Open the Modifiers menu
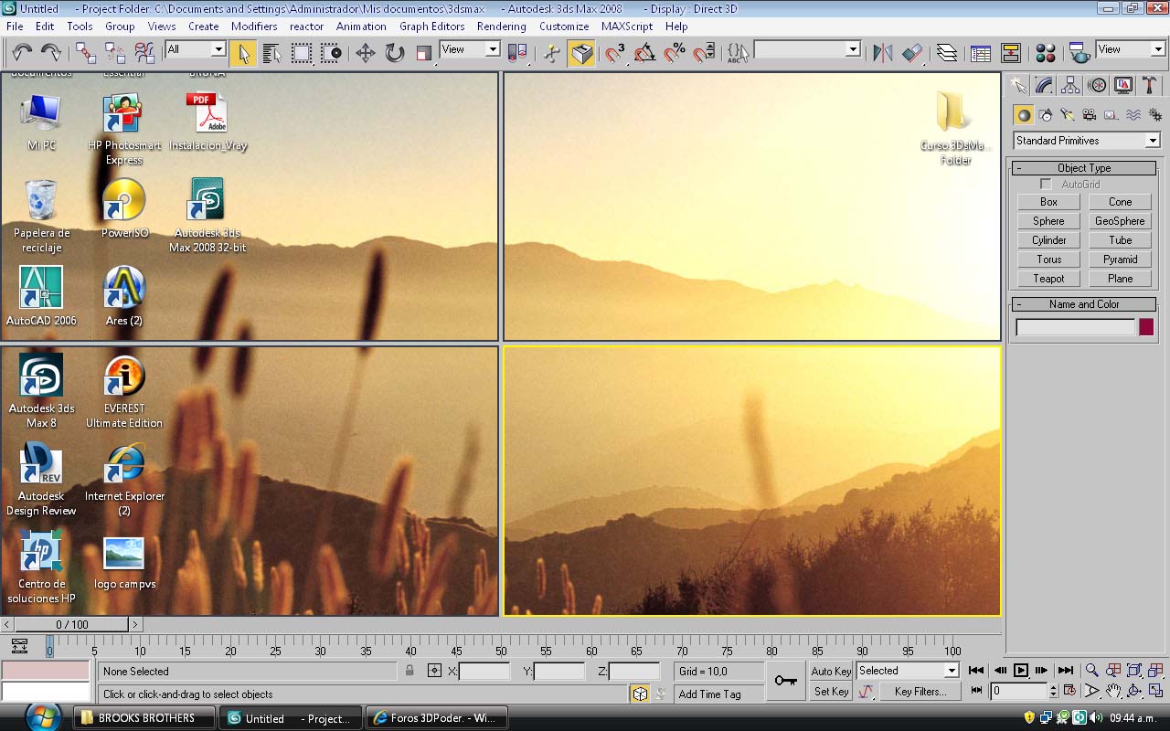Viewport: 1170px width, 731px height. (254, 26)
